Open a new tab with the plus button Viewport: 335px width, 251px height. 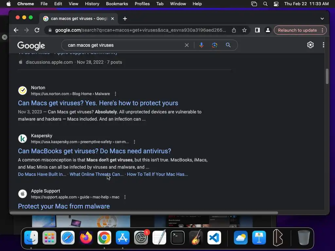[125, 19]
